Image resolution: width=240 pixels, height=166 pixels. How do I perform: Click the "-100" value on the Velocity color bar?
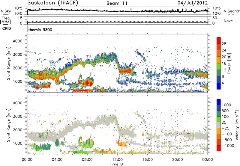(227, 134)
